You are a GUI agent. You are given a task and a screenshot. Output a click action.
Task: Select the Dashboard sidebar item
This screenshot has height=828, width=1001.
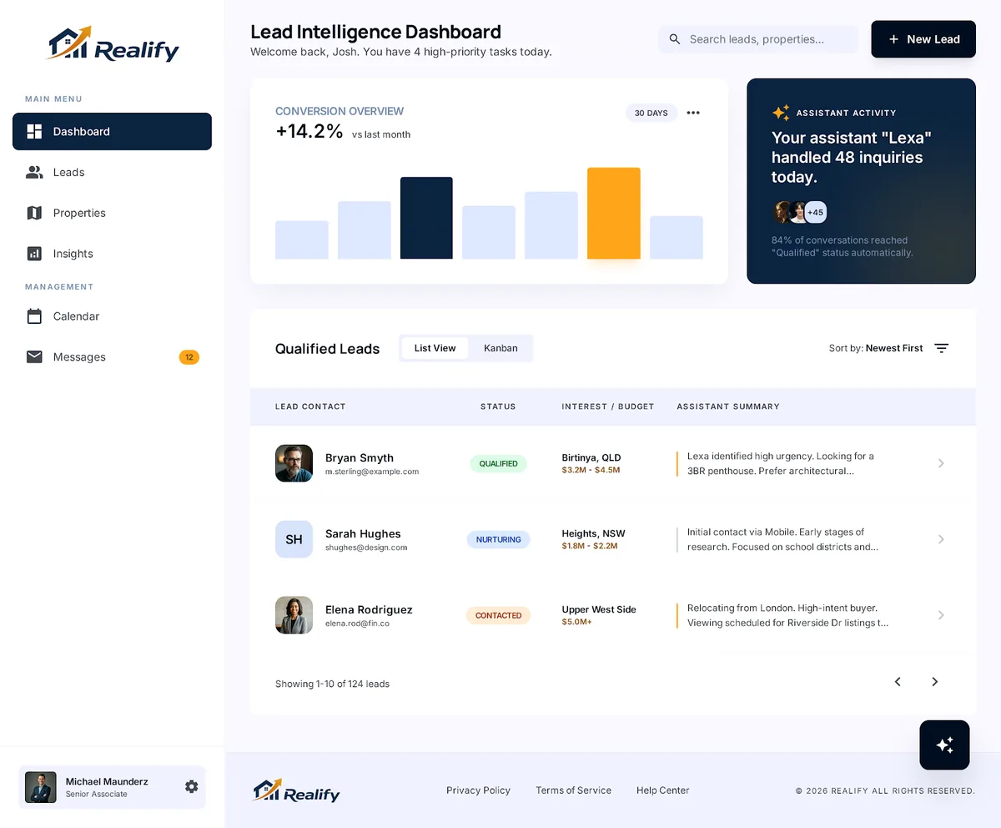pyautogui.click(x=81, y=131)
